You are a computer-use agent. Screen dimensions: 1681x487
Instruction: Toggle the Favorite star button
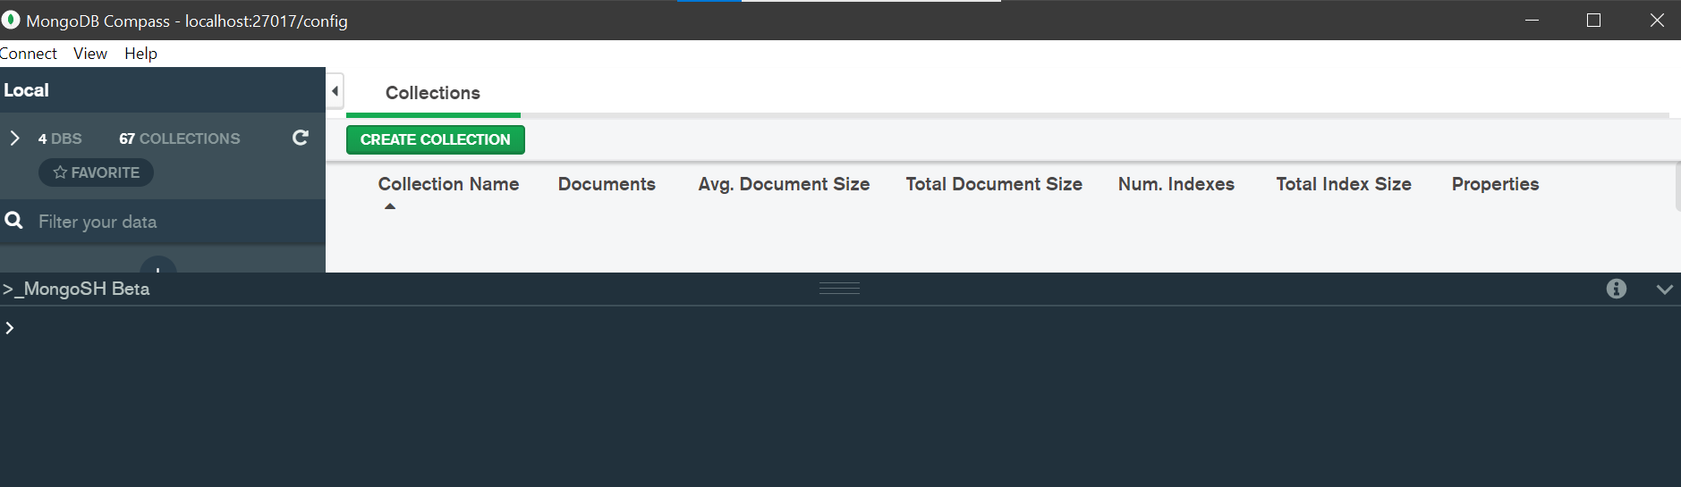tap(96, 172)
